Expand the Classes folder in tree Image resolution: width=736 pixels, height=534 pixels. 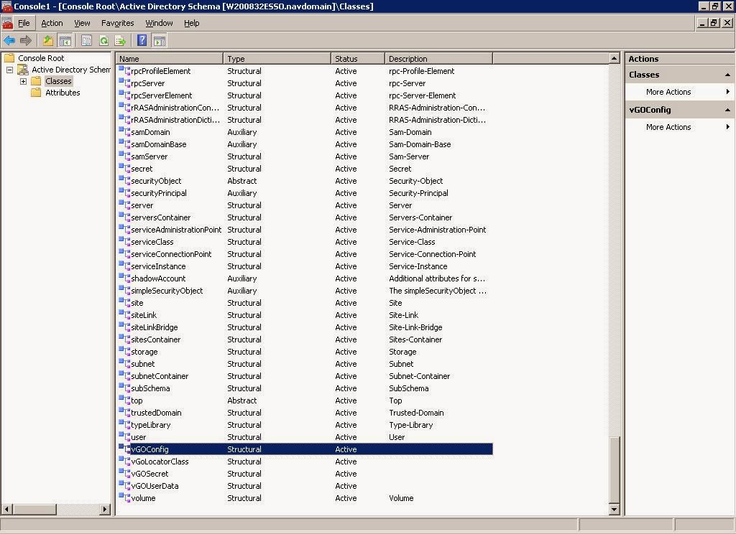point(23,81)
